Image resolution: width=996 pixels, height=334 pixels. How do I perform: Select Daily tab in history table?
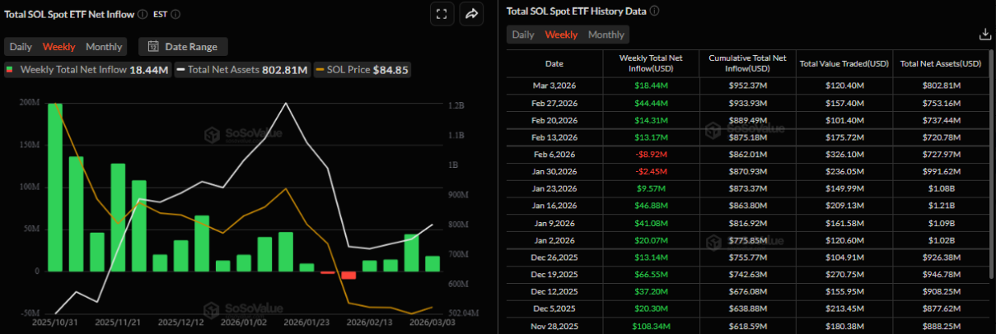pyautogui.click(x=523, y=35)
